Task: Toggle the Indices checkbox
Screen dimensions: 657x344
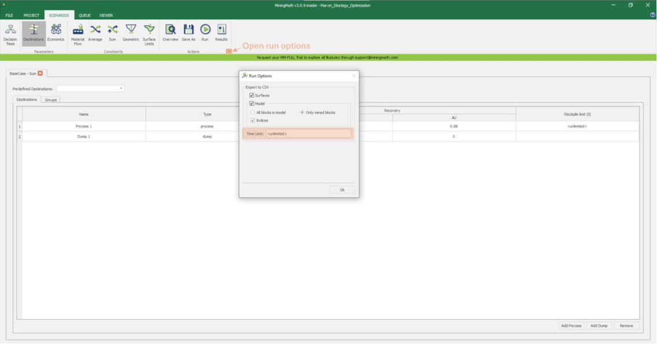Action: pos(253,120)
